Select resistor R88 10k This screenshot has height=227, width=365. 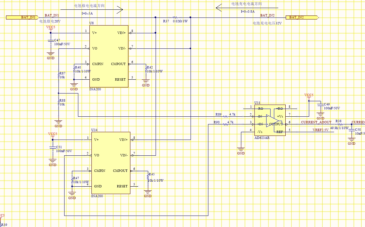(x=59, y=103)
